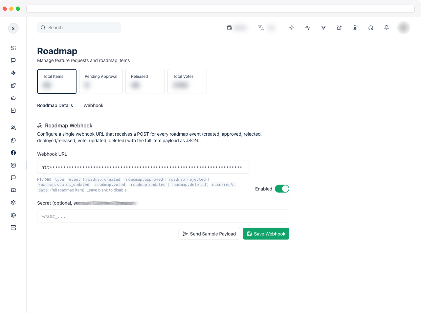
Task: Open the user avatar in top right
Action: pyautogui.click(x=404, y=28)
